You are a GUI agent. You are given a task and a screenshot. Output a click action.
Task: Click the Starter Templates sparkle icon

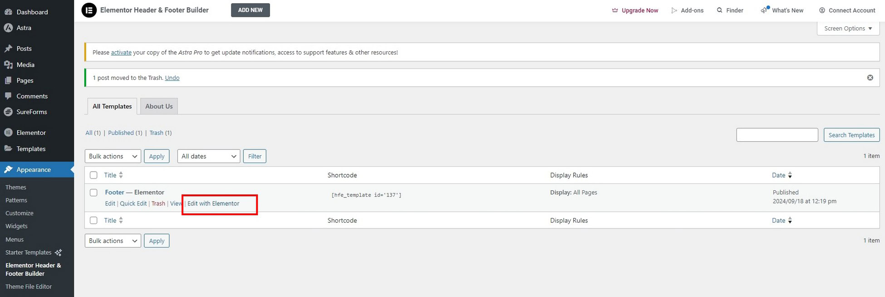[58, 252]
